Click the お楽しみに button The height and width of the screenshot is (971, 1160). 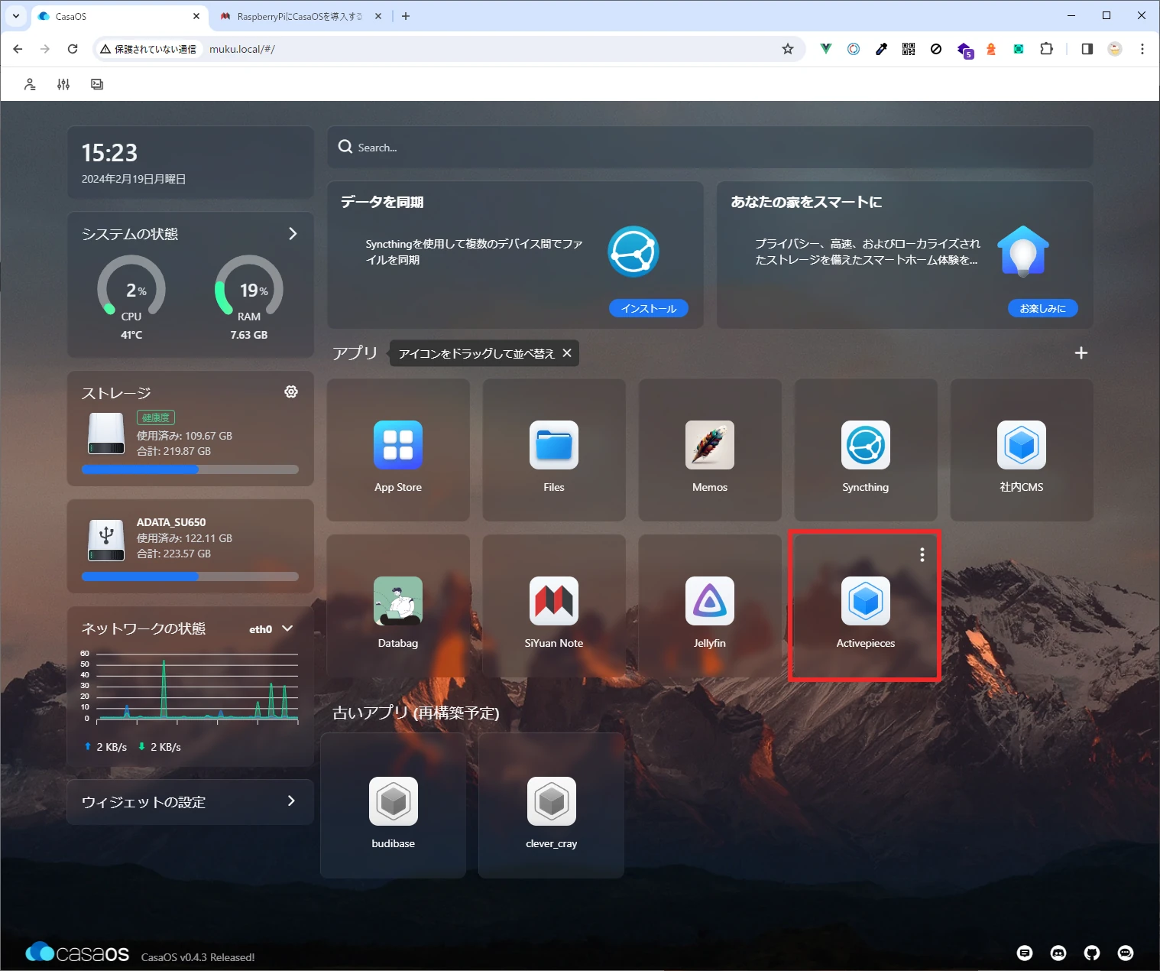[x=1042, y=308]
